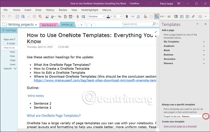Open the makeuseof.com OneNote templates link
Screen dimensions: 210x132
95,80
